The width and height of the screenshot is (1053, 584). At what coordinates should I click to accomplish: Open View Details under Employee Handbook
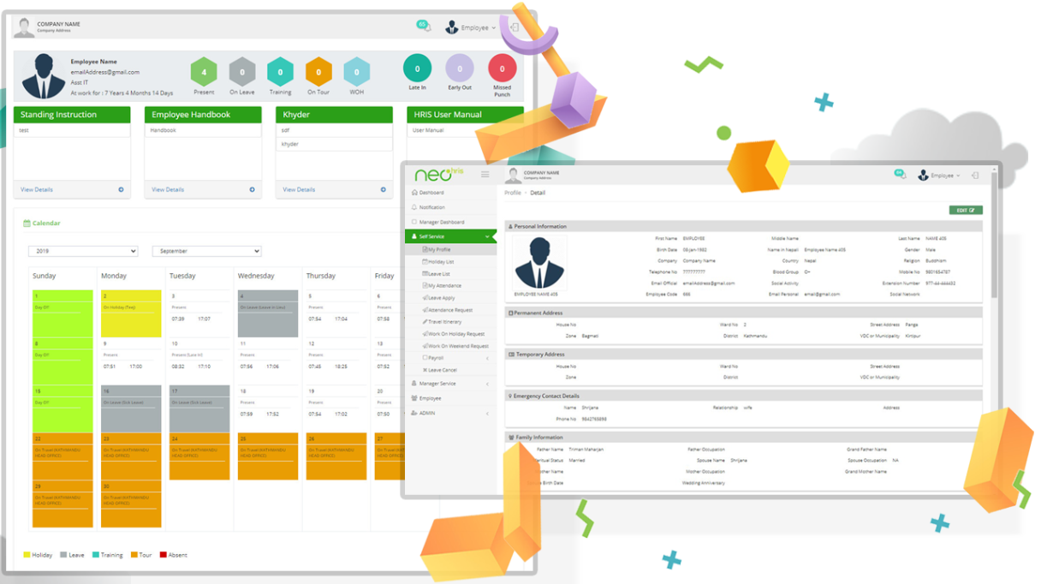click(x=168, y=189)
